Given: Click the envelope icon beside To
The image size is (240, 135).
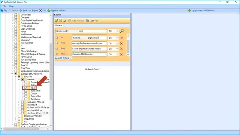Looking at the screenshot, I should (57, 37).
